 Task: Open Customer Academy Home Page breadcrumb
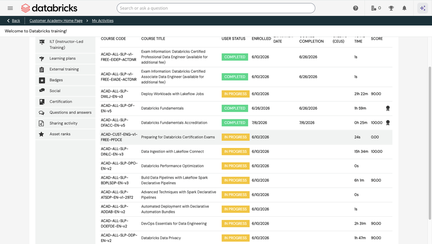[x=56, y=21]
